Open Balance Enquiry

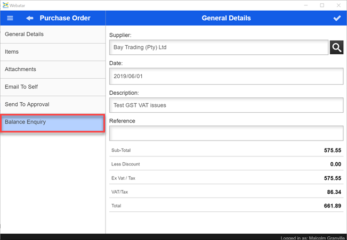tap(53, 122)
